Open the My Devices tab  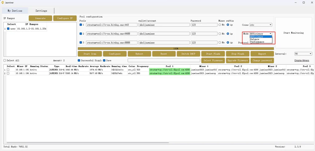(x=15, y=11)
